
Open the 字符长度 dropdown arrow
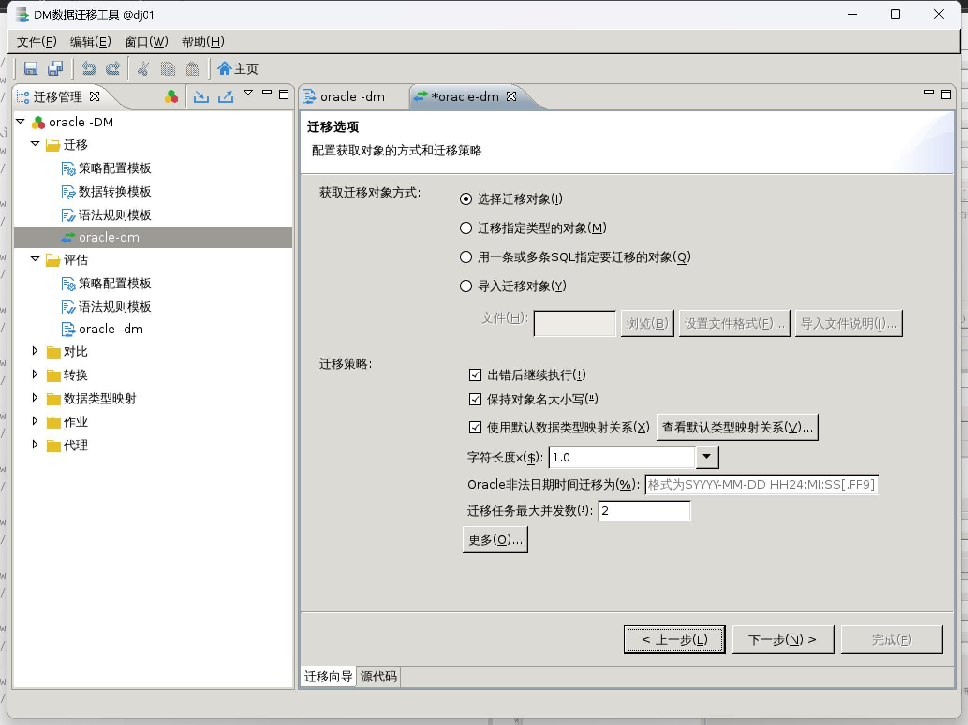pos(707,457)
